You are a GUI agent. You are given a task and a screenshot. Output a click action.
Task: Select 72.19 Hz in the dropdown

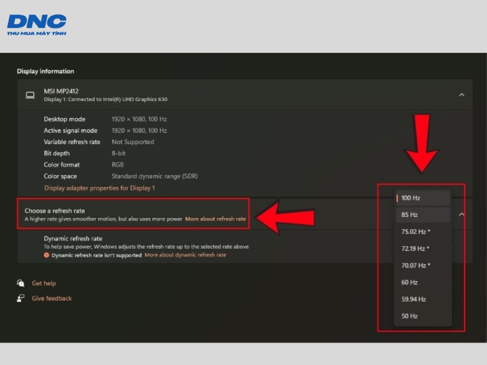coord(423,248)
